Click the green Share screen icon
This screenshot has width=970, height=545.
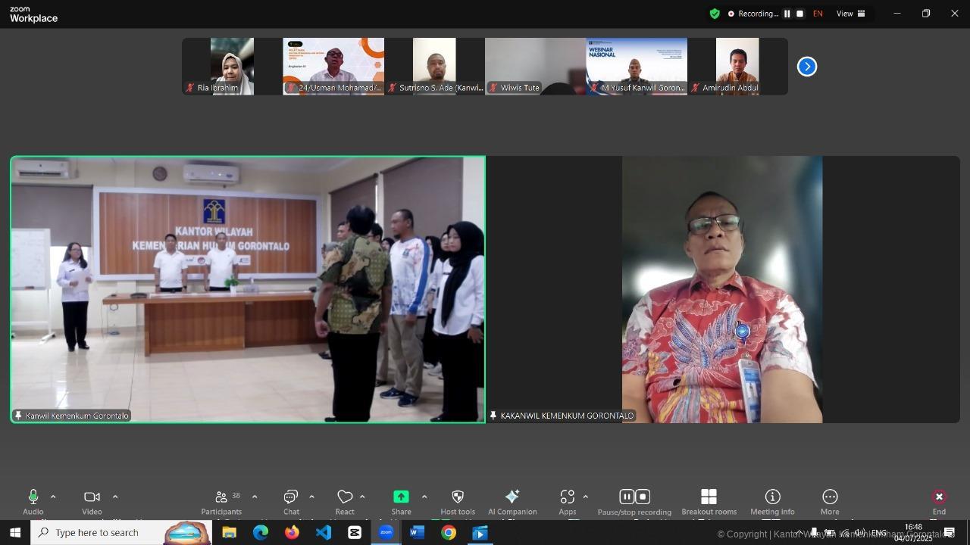pos(401,497)
